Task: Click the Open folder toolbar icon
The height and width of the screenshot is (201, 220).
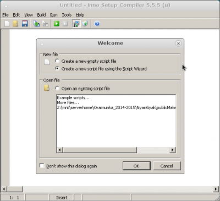Action: pos(15,24)
